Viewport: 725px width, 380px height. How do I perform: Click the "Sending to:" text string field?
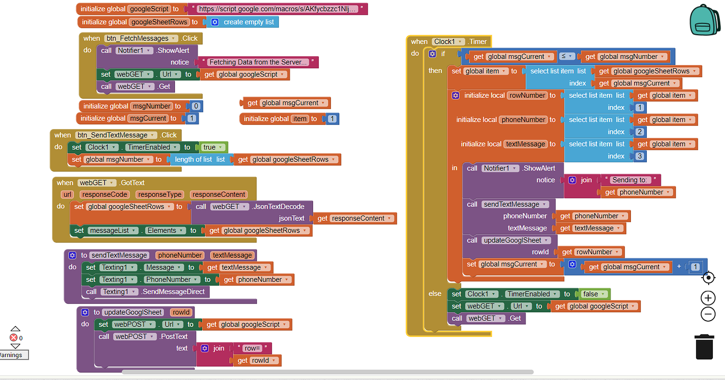630,180
